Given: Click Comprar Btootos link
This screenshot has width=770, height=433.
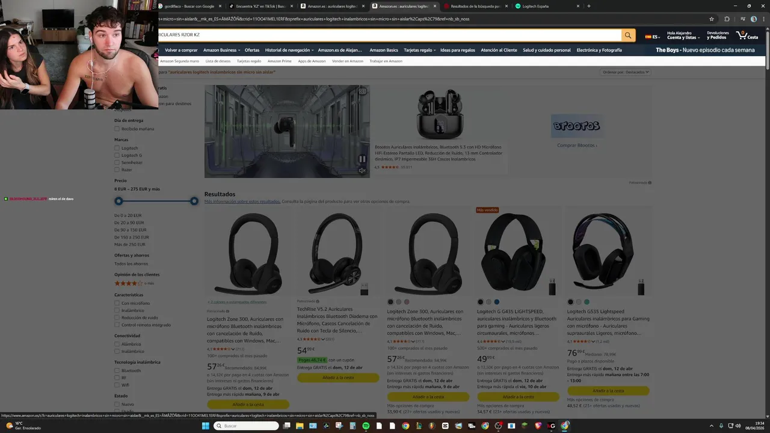Looking at the screenshot, I should (x=577, y=145).
